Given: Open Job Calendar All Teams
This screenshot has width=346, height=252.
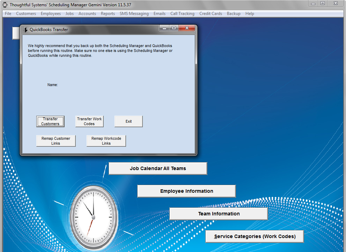Looking at the screenshot, I should pos(158,168).
